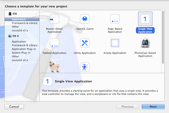Pick the Empty Application template icon

(x=115, y=43)
